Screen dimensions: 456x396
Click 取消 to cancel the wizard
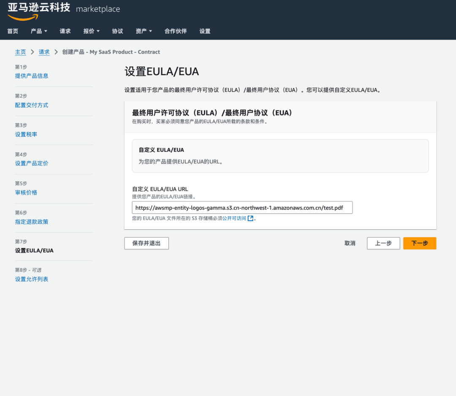(350, 243)
